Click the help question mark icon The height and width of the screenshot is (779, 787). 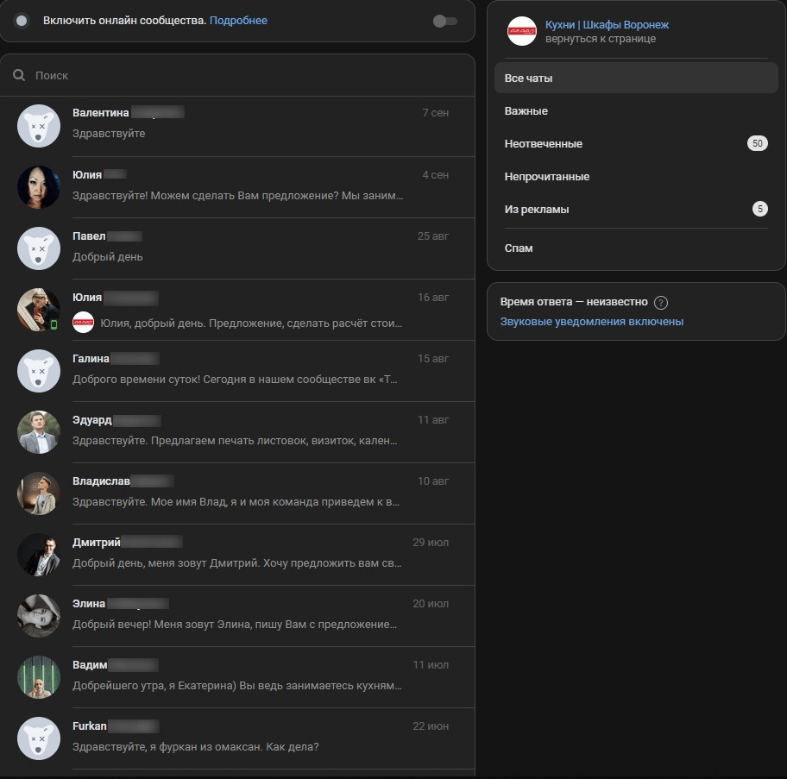click(661, 303)
